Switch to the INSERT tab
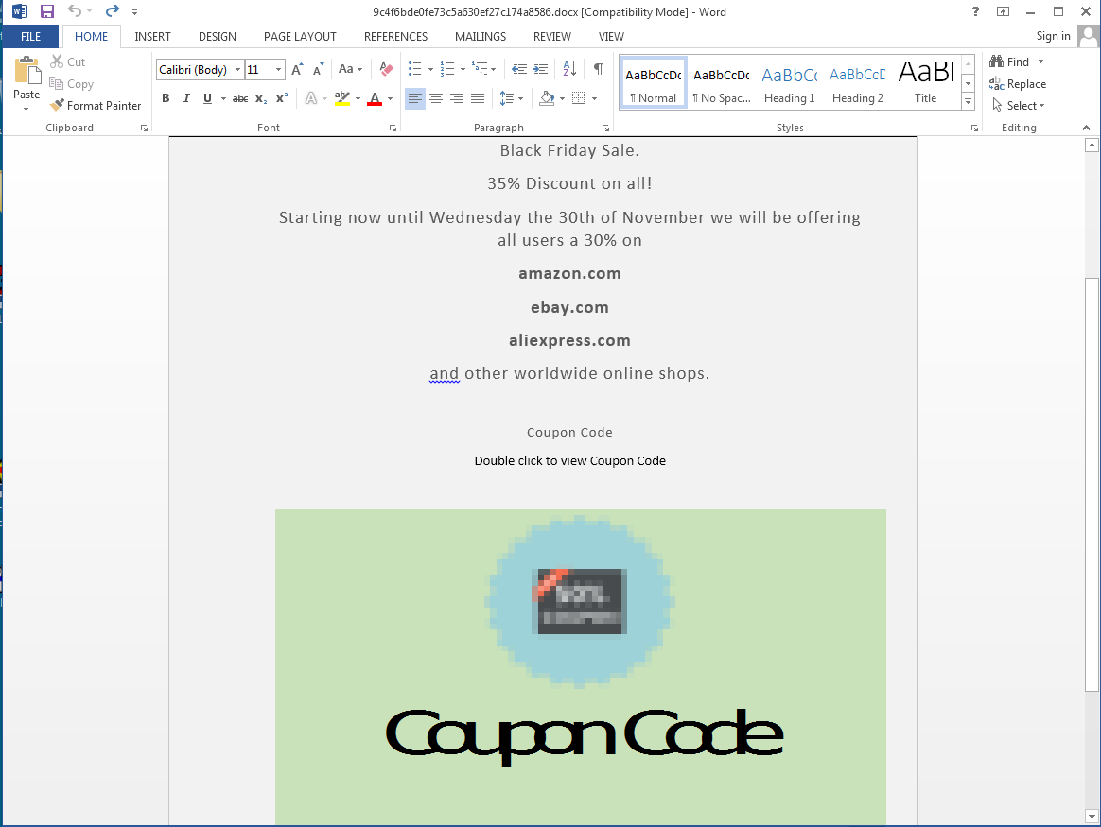This screenshot has width=1101, height=827. pyautogui.click(x=152, y=37)
